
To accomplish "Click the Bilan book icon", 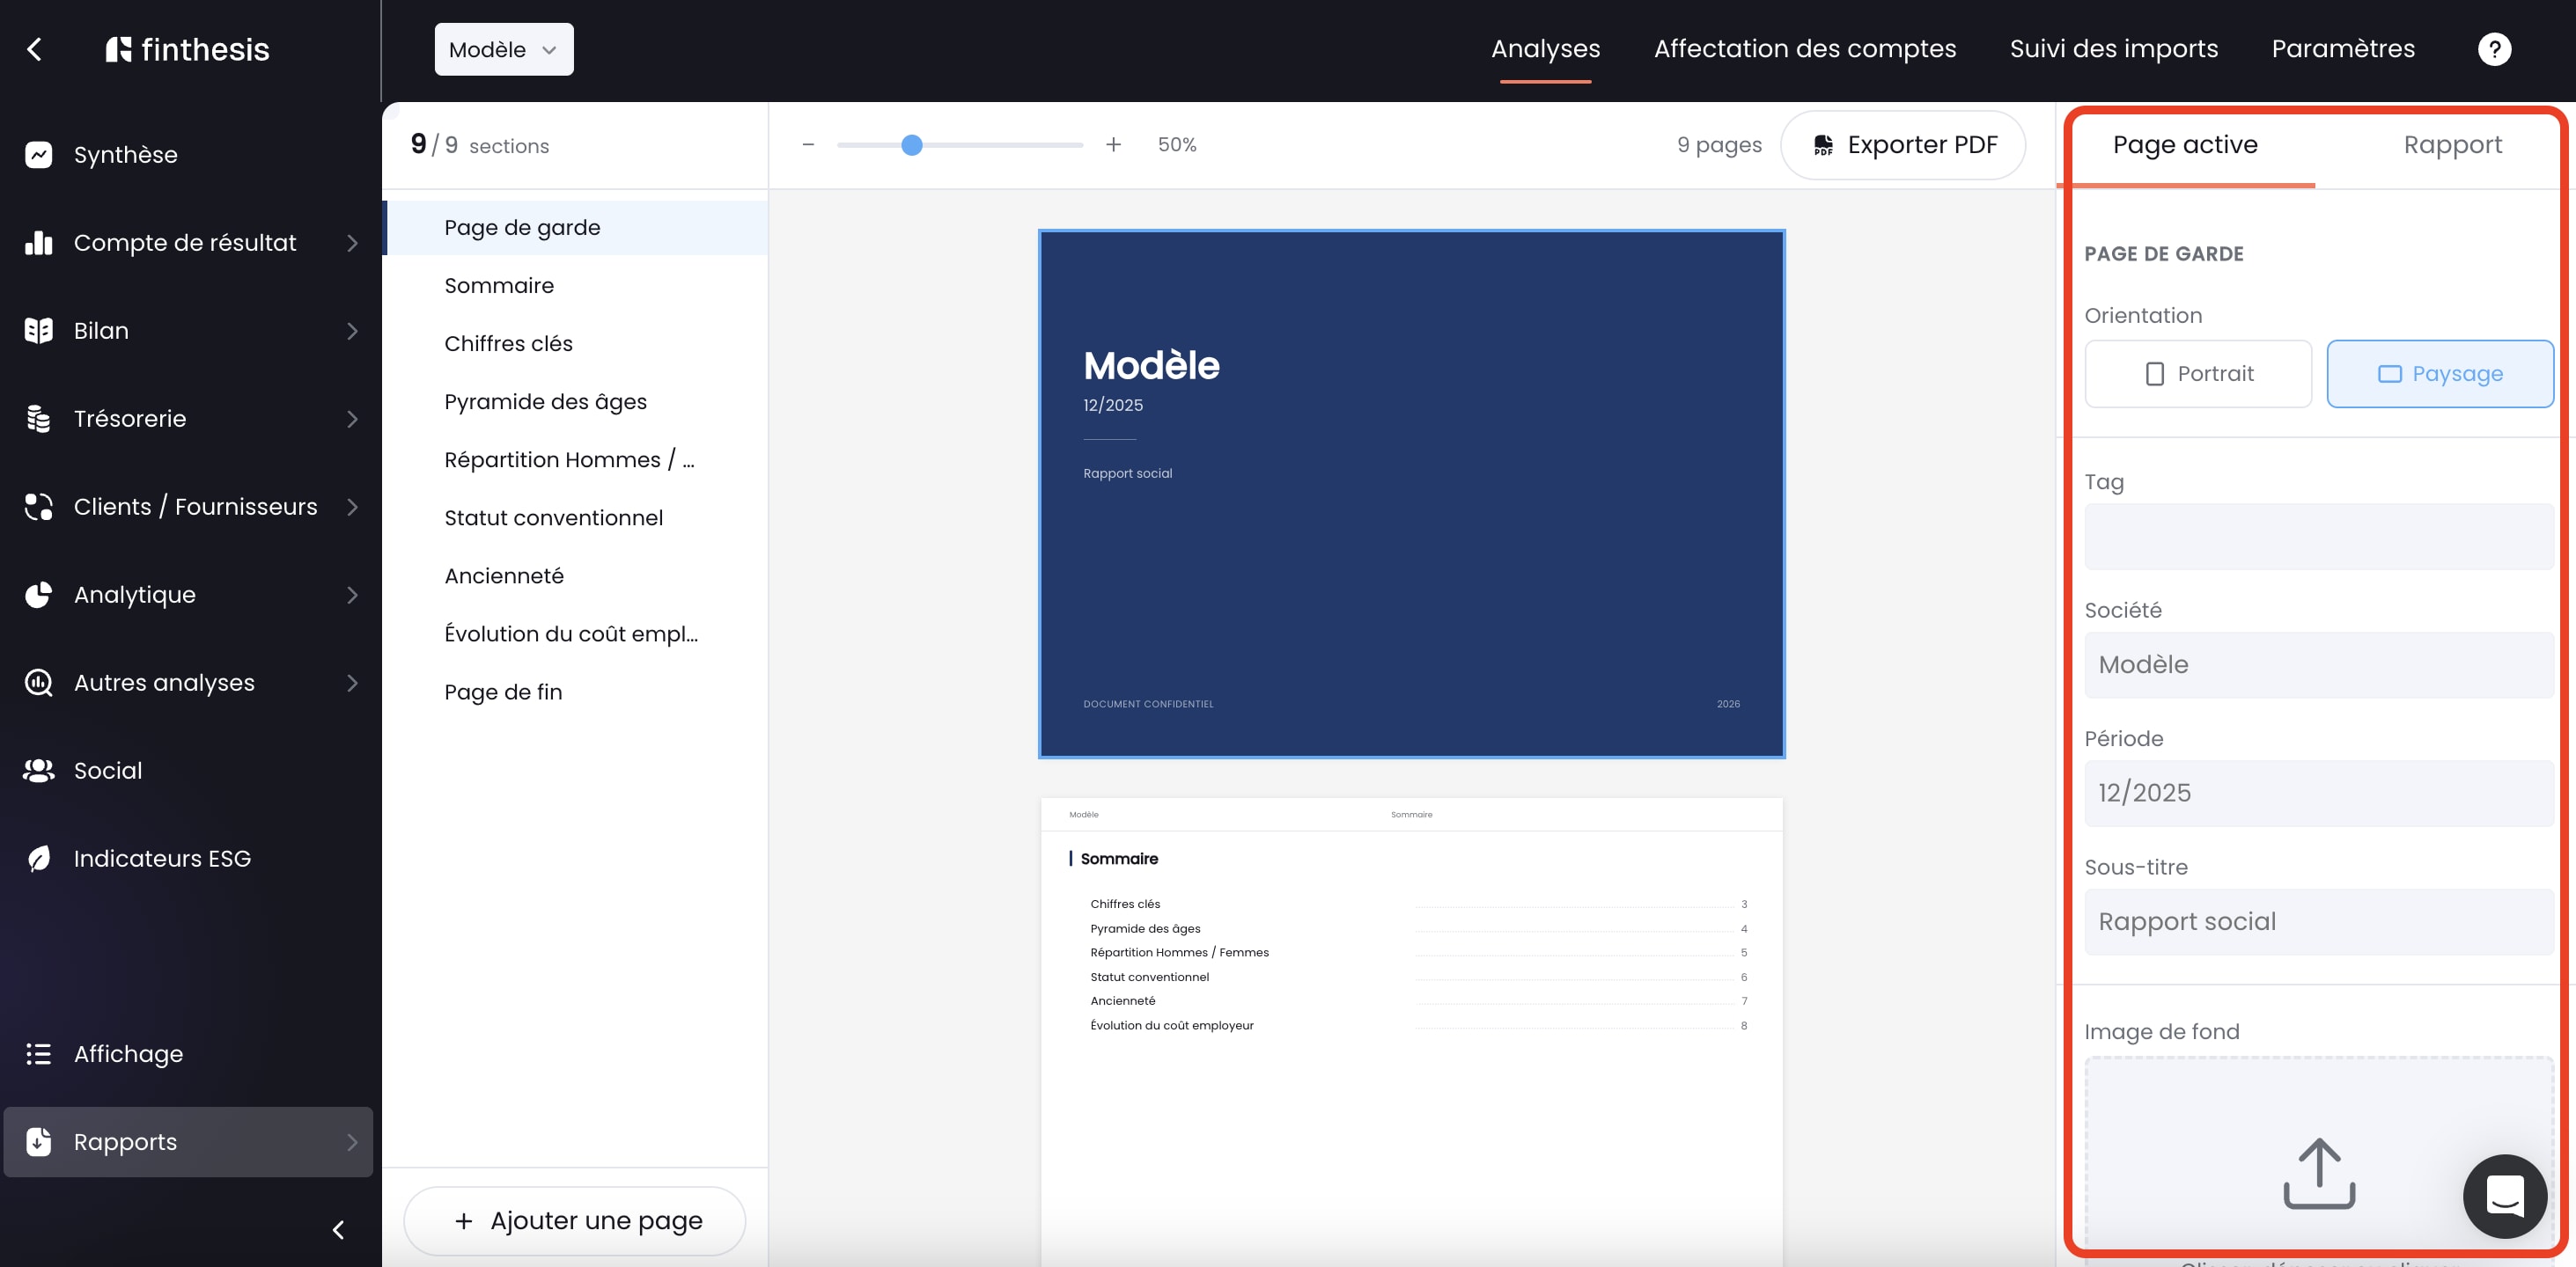I will [x=39, y=331].
